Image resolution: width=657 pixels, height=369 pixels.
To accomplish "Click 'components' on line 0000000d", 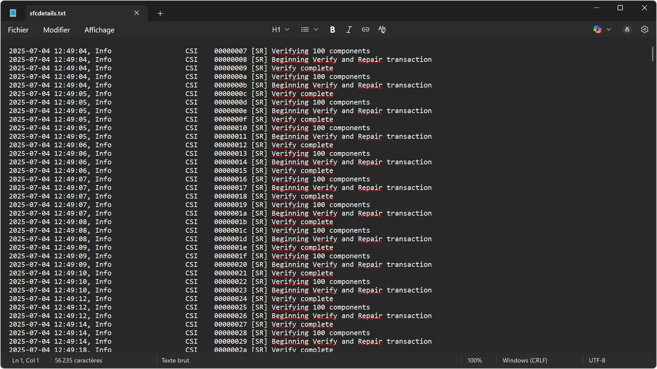I will (x=349, y=102).
